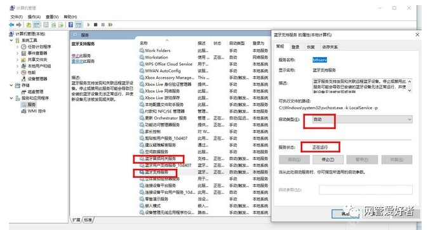This screenshot has width=428, height=230.
Task: Click the 停止(T) button in the dialog
Action: tap(328, 159)
